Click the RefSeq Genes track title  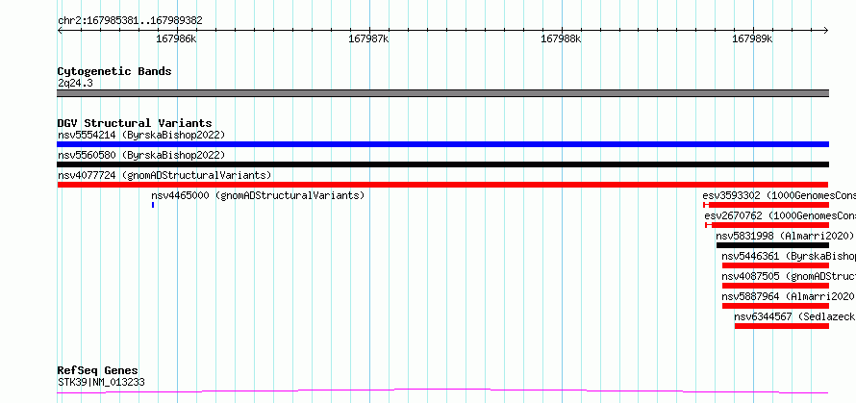coord(98,371)
